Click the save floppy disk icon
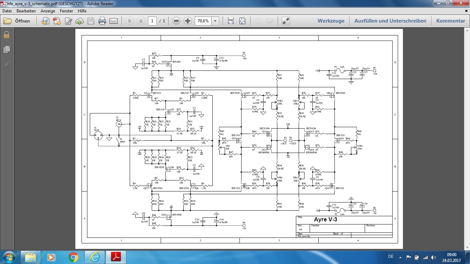The width and height of the screenshot is (470, 264). [91, 21]
